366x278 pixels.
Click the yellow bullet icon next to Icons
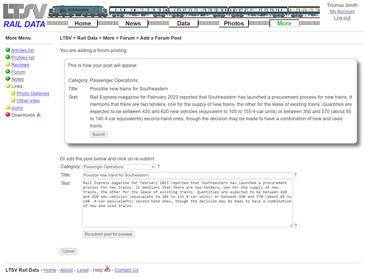point(7,108)
